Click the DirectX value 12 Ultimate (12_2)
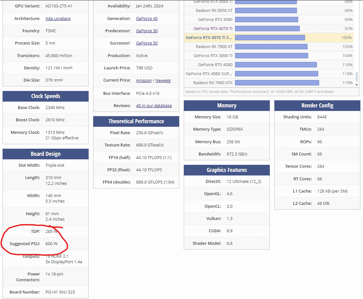Screen dimensions: 363x299 pos(244,181)
